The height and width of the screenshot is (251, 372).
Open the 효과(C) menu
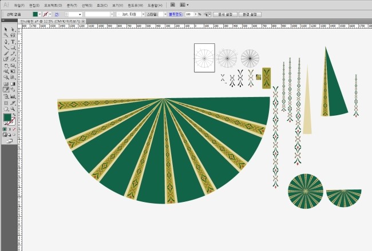tap(102, 5)
